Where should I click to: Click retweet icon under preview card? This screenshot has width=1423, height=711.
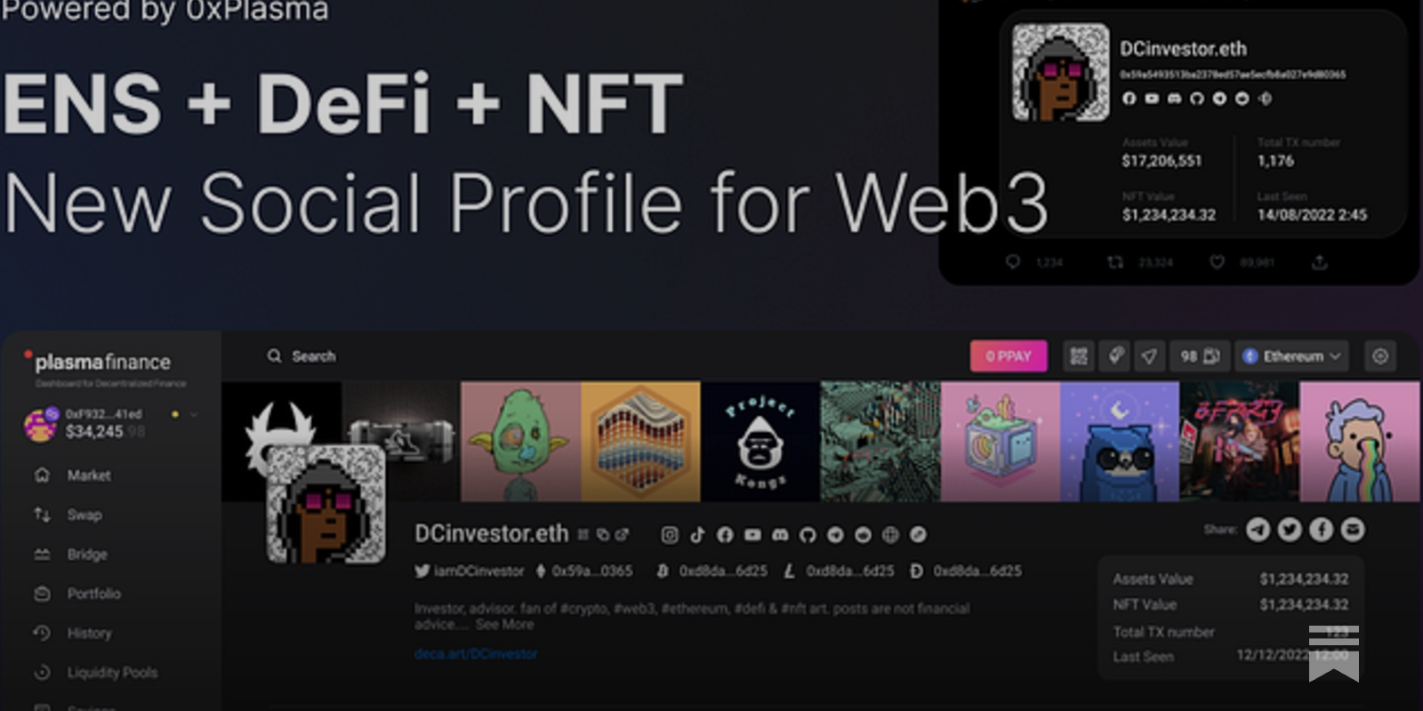[1114, 262]
